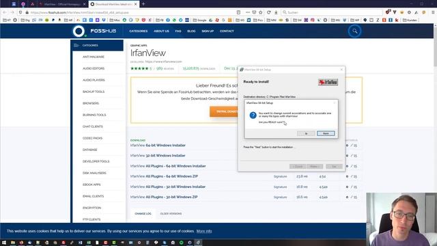The image size is (437, 246).
Task: Select Database in the sidebar
Action: (89, 150)
